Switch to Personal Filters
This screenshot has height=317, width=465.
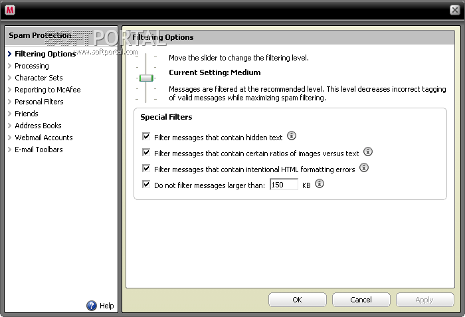click(39, 102)
